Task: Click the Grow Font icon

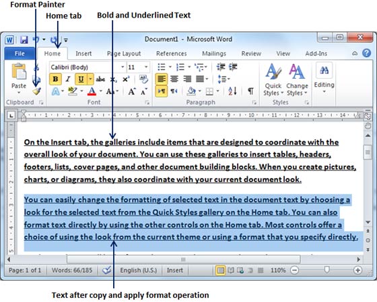Action: 132,91
